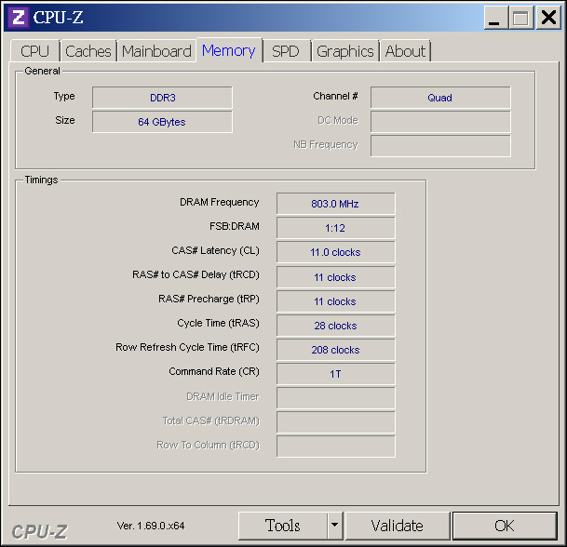This screenshot has height=547, width=567.
Task: Click the CAS# Latency (CL) label
Action: click(215, 251)
